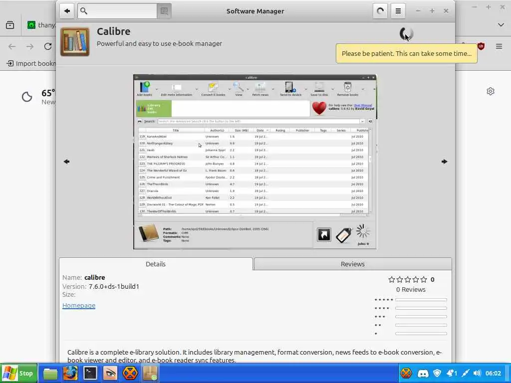Open the notifications bell in system tray

click(452, 373)
